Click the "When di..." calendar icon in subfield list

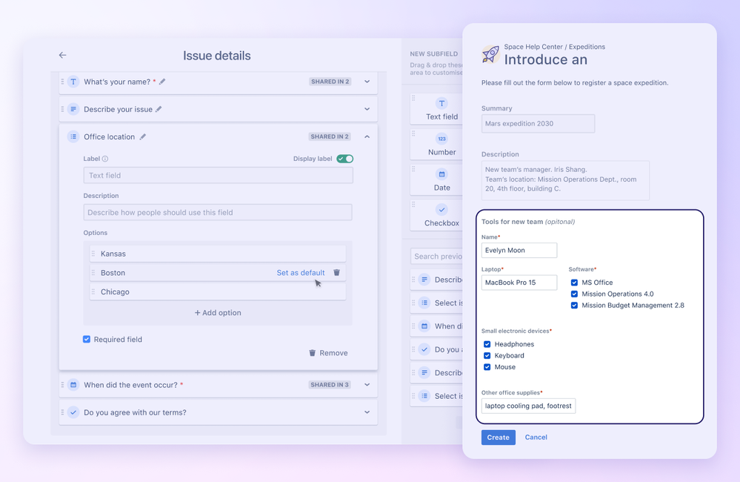coord(424,326)
